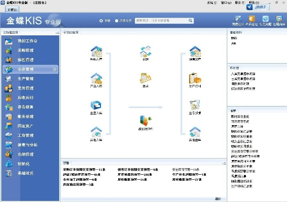Open the 服务(T) menu
This screenshot has height=202, width=287.
coord(240,3)
